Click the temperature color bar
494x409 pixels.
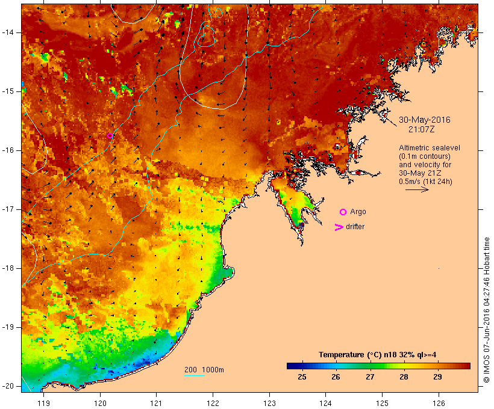click(378, 366)
